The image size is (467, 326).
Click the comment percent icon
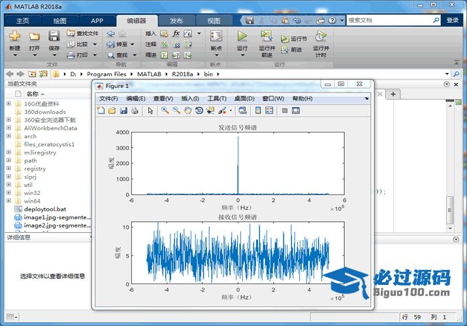165,44
